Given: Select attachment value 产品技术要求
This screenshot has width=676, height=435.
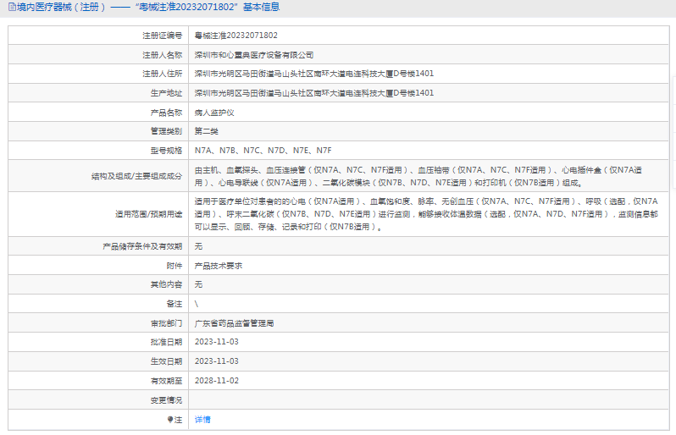Looking at the screenshot, I should (219, 267).
